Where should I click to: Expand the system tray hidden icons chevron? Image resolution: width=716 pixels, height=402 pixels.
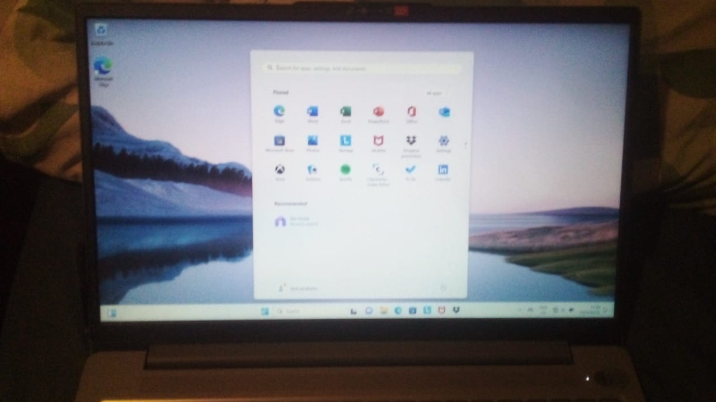pos(520,310)
